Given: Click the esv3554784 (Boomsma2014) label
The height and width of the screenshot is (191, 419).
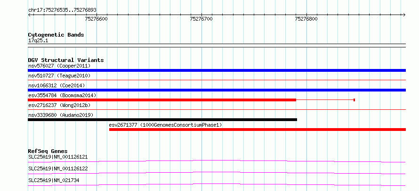Looking at the screenshot, I should click(62, 95).
